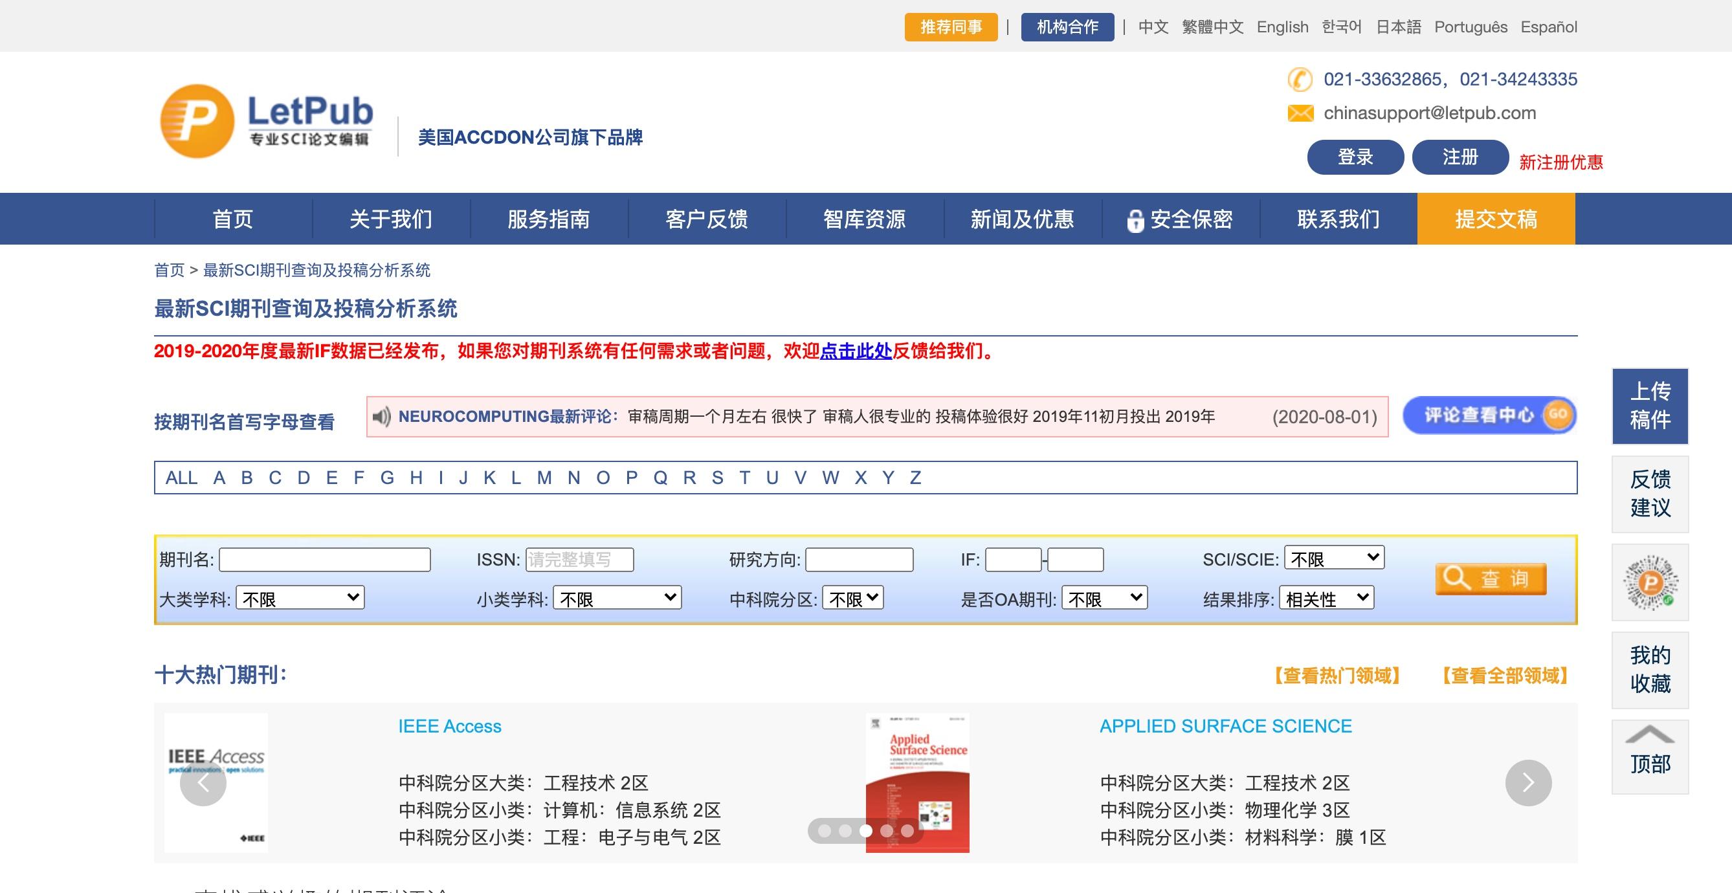
Task: Click the speaker announcement icon
Action: (x=382, y=416)
